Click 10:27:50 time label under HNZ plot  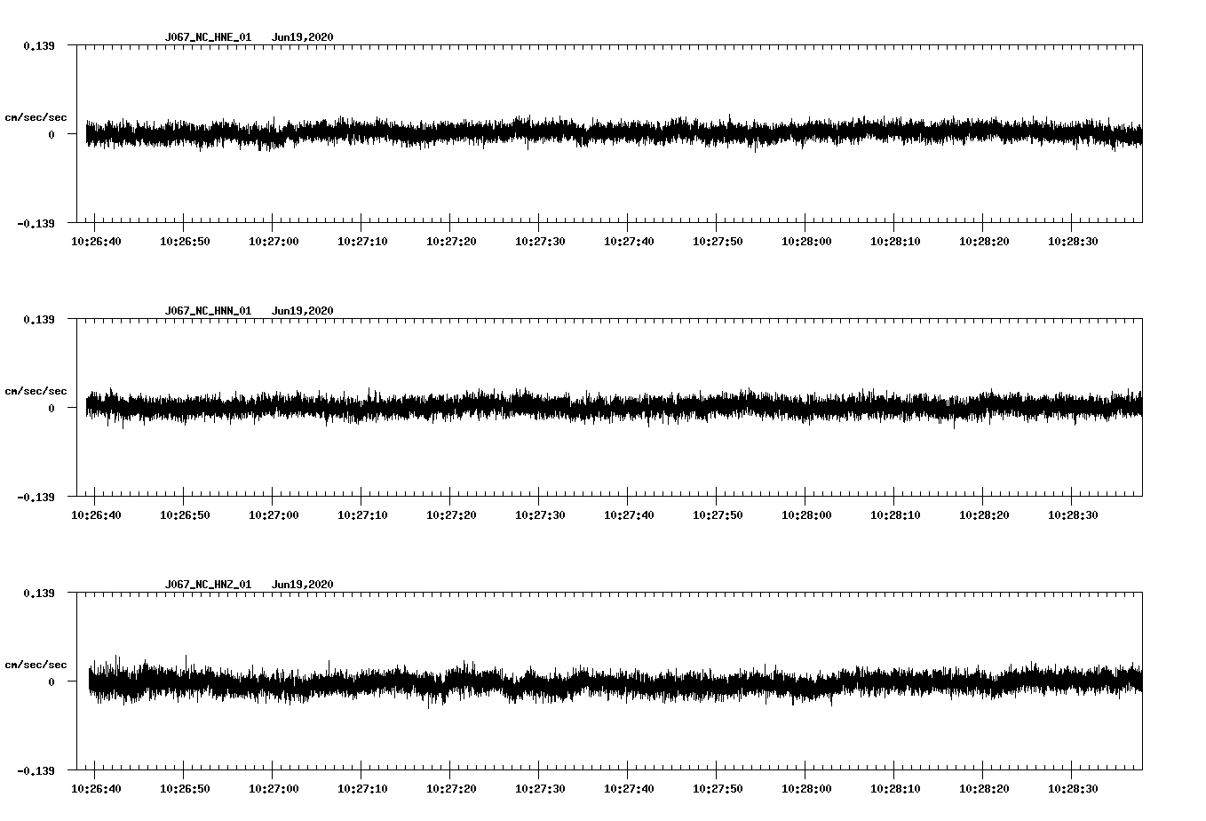tap(718, 789)
